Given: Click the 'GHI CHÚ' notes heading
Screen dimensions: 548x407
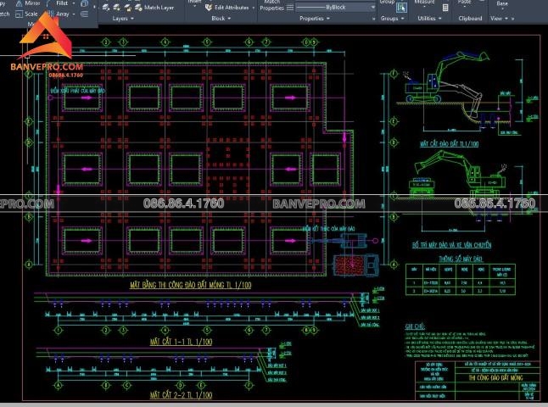Looking at the screenshot, I should click(415, 326).
